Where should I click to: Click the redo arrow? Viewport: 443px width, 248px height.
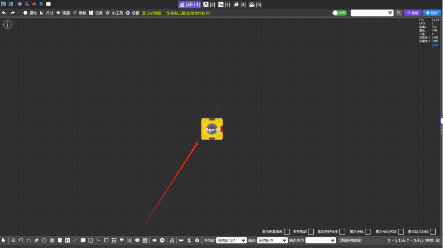point(12,13)
